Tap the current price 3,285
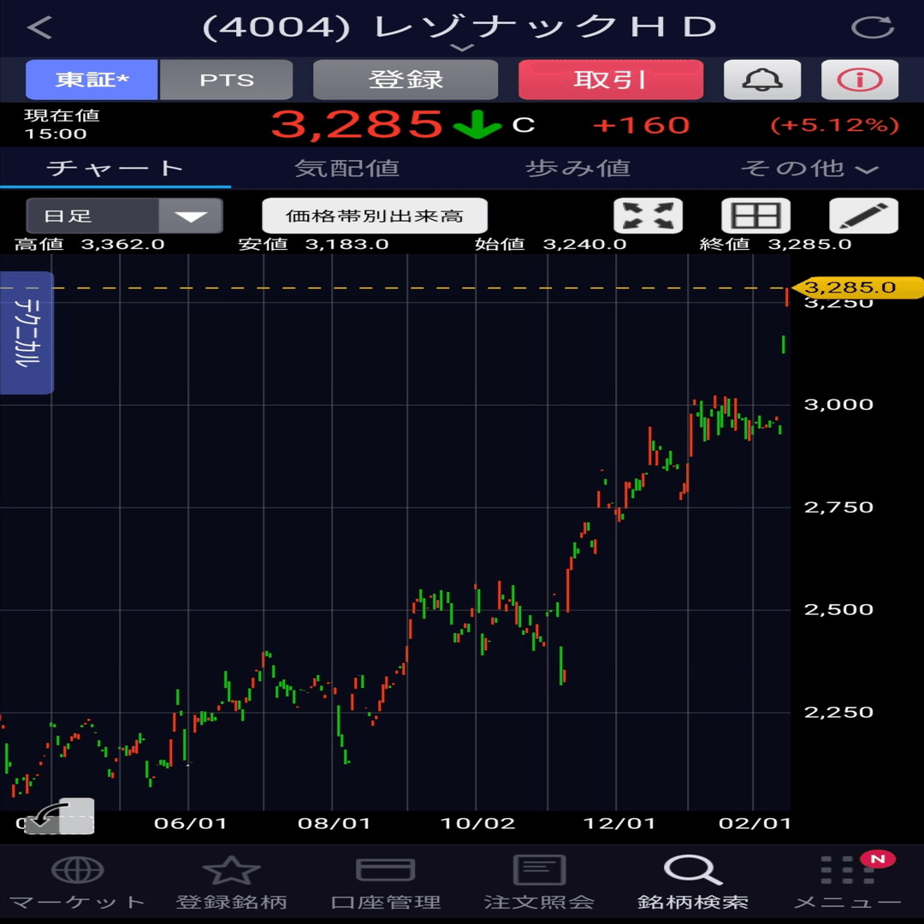 [x=357, y=125]
